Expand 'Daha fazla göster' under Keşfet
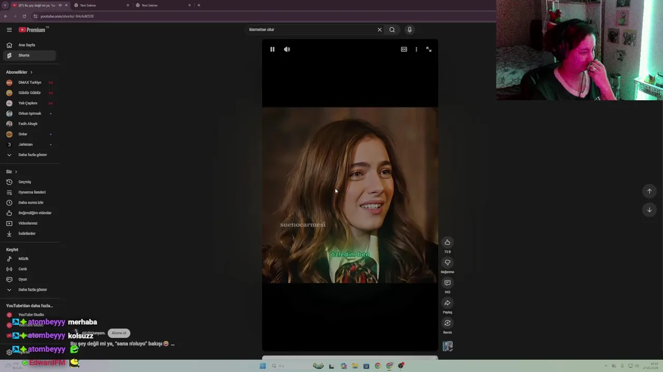This screenshot has width=663, height=372. point(30,290)
